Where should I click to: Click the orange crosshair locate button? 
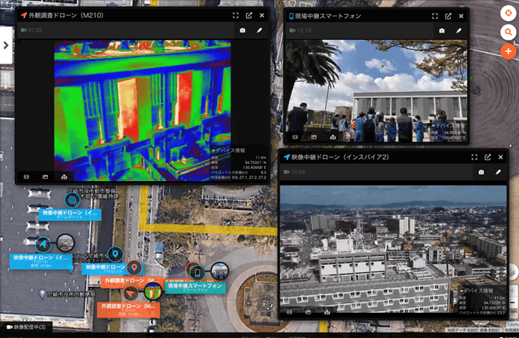tap(506, 13)
